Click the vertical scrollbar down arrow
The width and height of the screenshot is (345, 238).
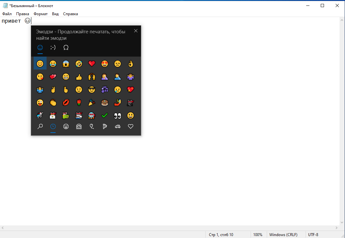pos(342,223)
